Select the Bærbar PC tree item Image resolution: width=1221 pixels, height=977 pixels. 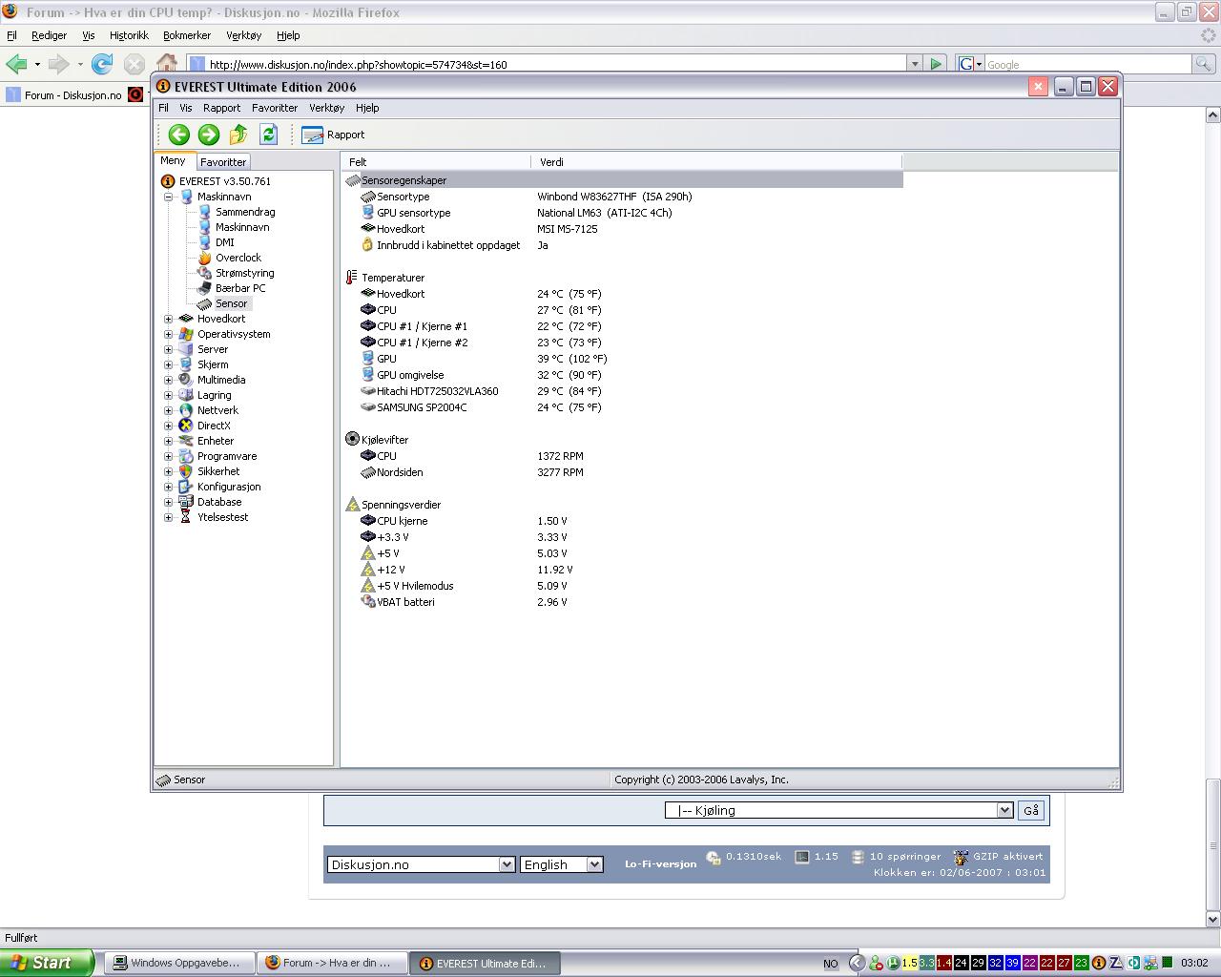point(240,288)
